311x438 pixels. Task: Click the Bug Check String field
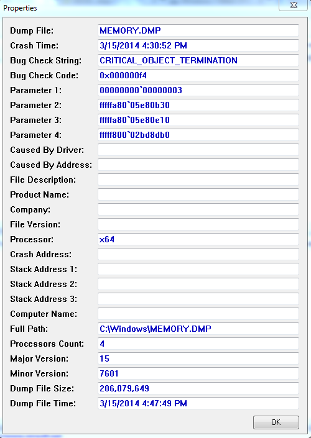(x=198, y=60)
